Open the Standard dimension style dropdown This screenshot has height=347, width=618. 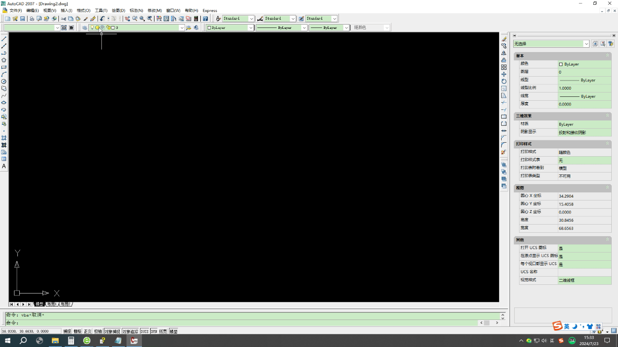click(293, 19)
